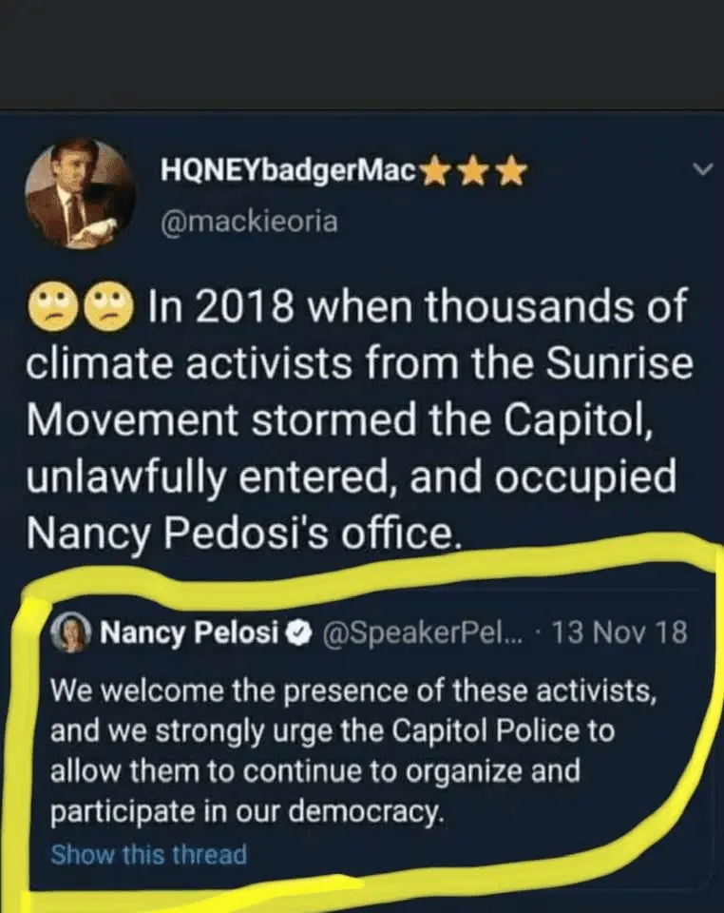This screenshot has height=913, width=724.
Task: Click the middle gold star after the username
Action: (x=473, y=172)
